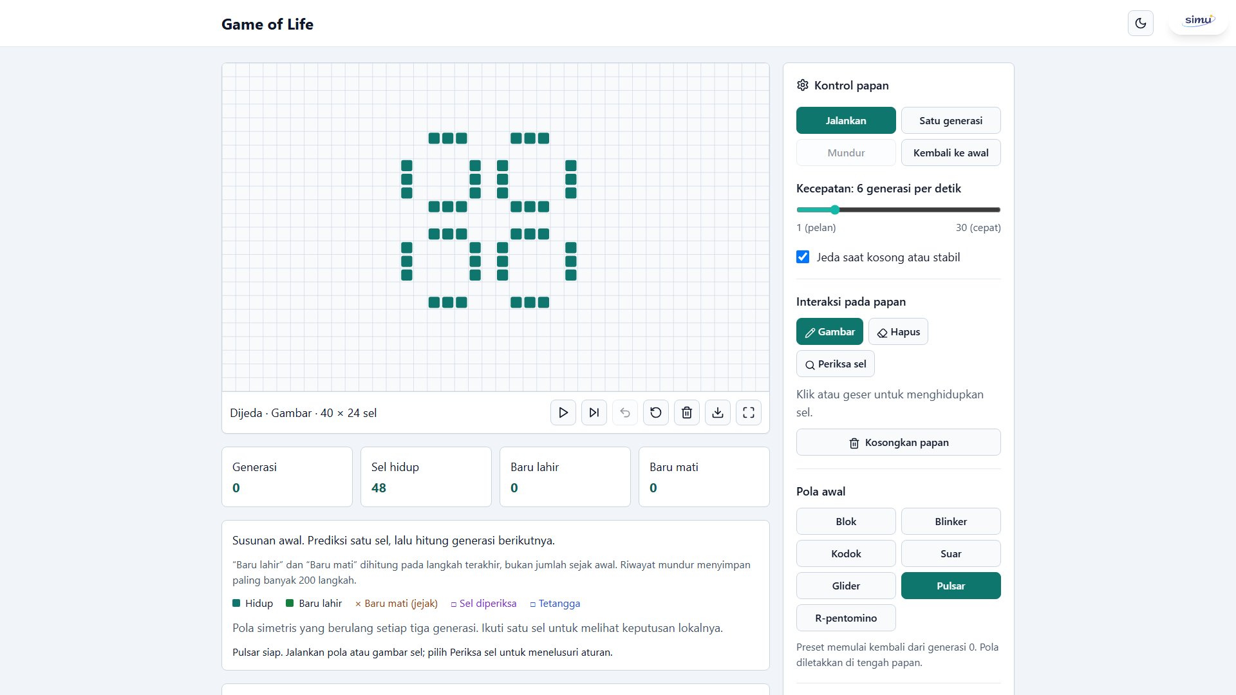Click the Baru mati counter card

click(x=704, y=477)
